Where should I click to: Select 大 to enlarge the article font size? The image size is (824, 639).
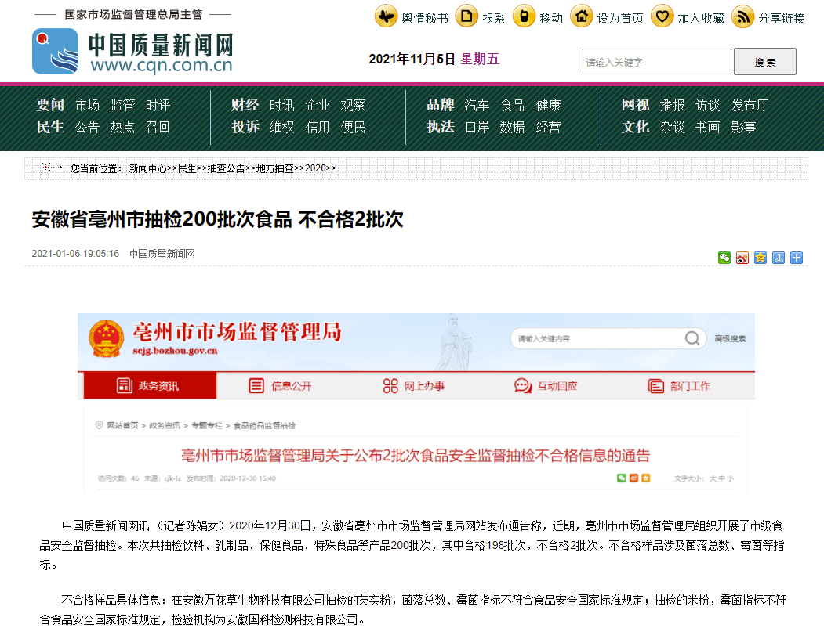(x=713, y=478)
